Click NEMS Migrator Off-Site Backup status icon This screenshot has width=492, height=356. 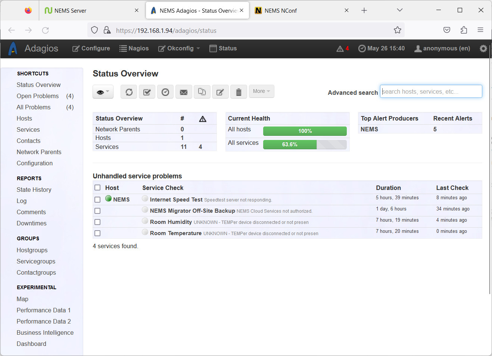[x=145, y=210]
